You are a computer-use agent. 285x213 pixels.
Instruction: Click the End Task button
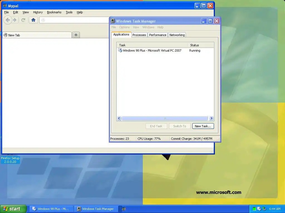click(156, 126)
